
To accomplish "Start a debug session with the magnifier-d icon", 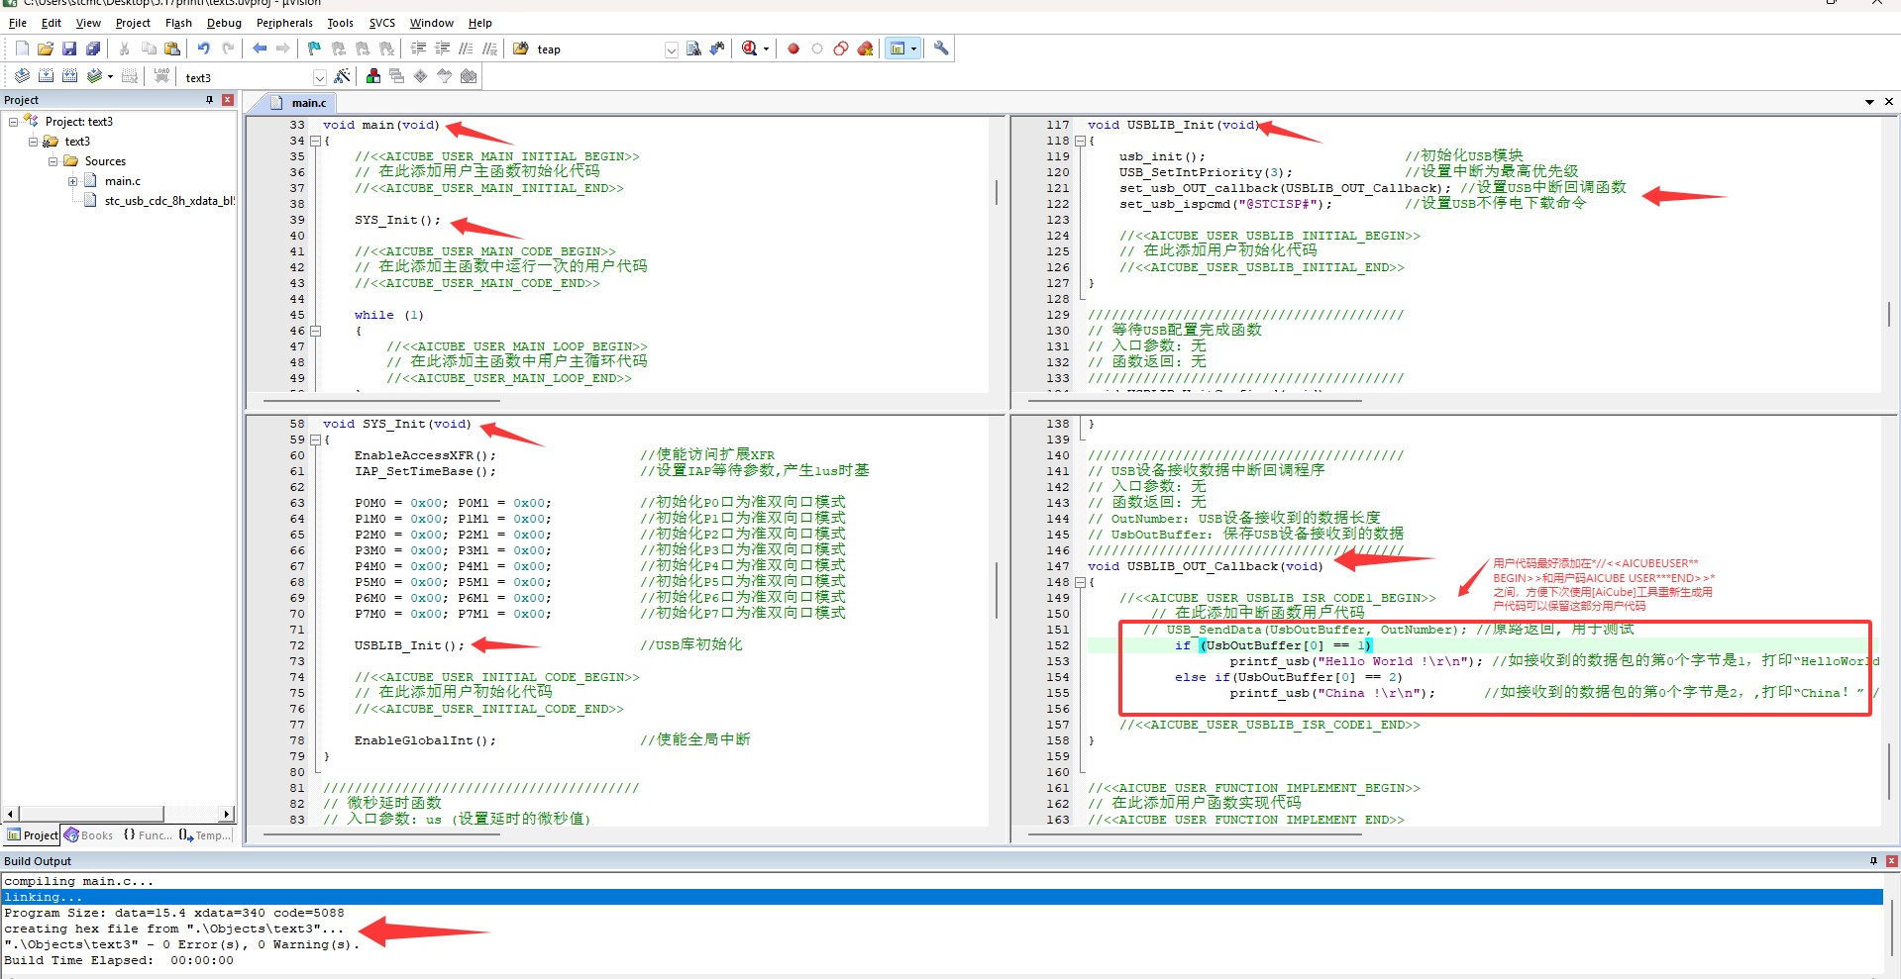I will 749,49.
